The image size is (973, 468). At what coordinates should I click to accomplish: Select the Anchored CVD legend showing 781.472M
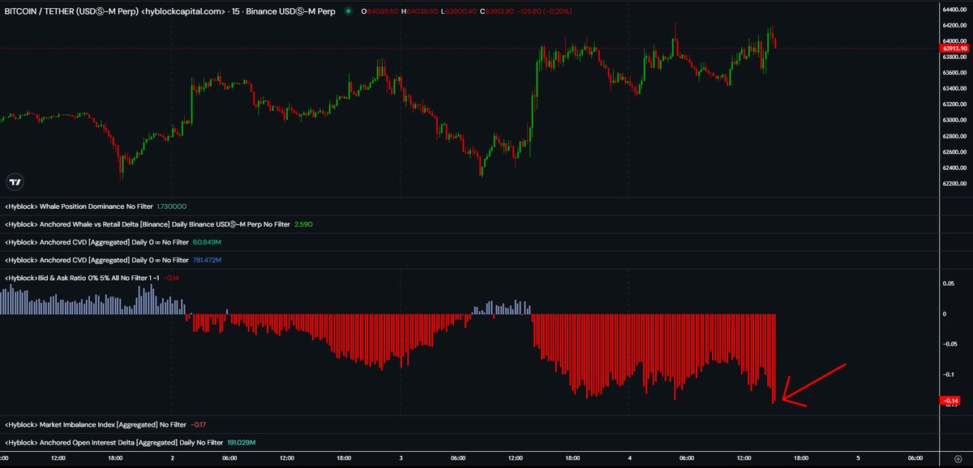(x=96, y=260)
